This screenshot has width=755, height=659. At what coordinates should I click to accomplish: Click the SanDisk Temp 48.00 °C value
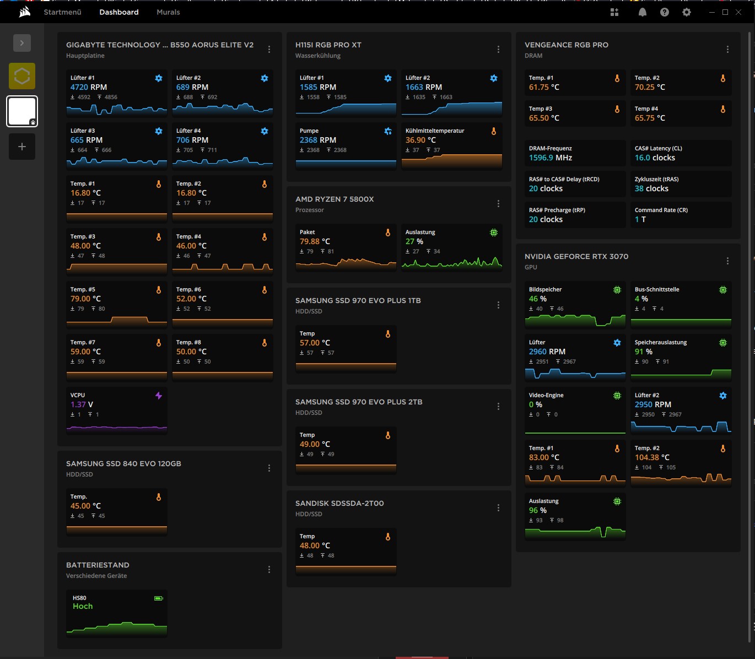coord(315,545)
